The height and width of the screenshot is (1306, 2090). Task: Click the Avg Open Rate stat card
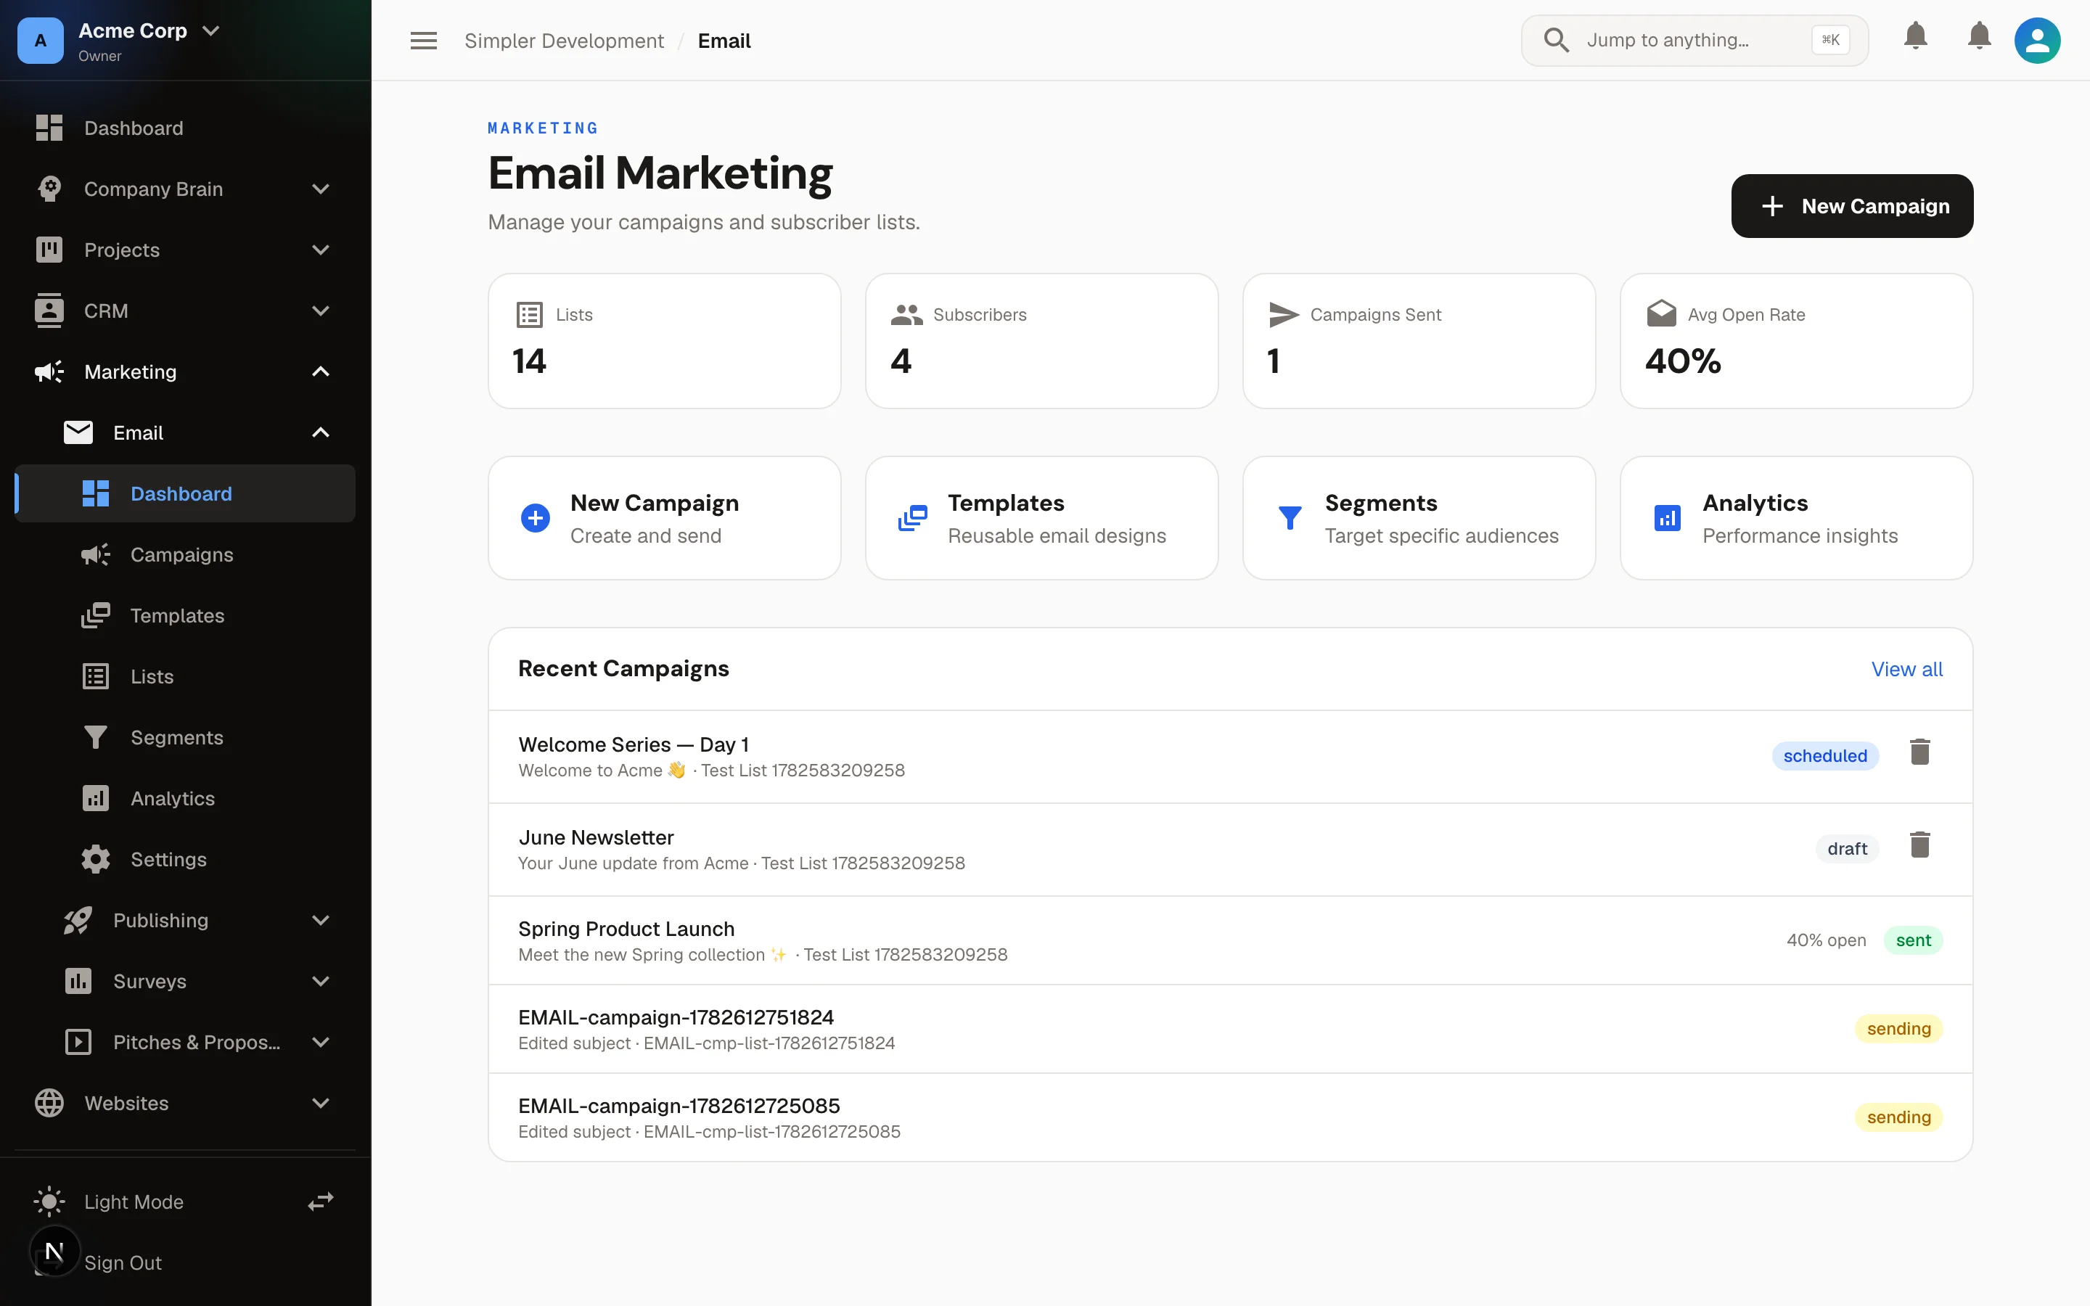pyautogui.click(x=1796, y=341)
